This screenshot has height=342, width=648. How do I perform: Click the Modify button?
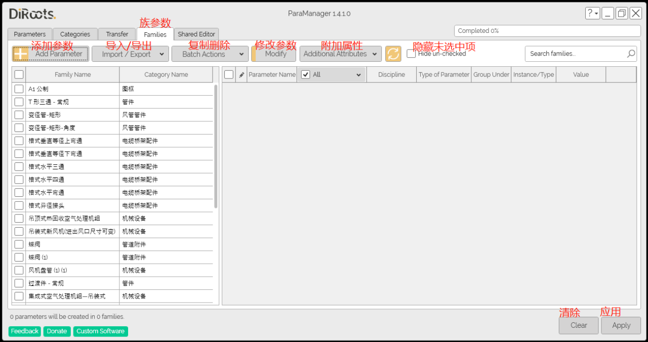pos(274,54)
